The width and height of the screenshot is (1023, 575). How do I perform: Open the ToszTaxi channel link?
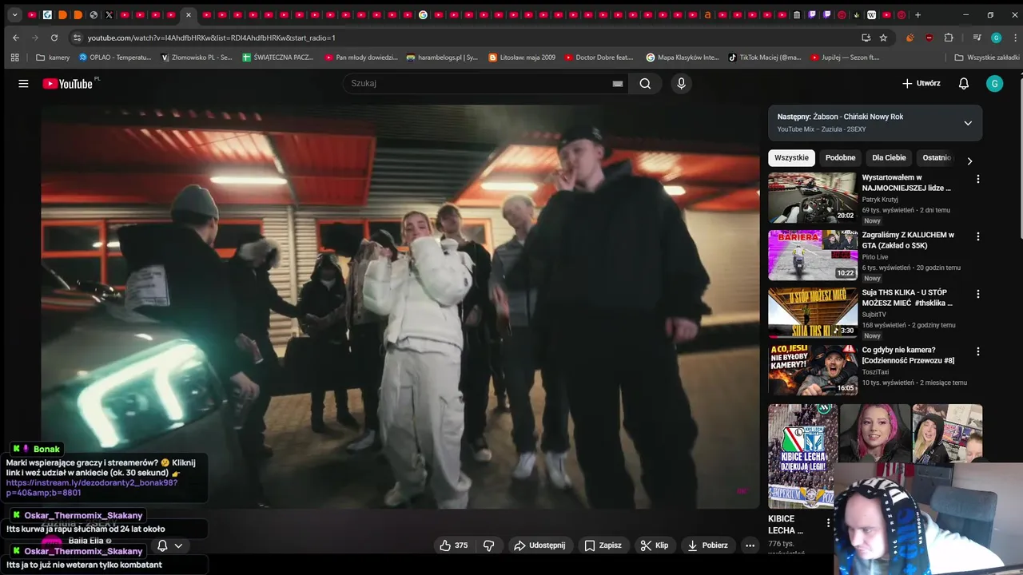(x=875, y=371)
